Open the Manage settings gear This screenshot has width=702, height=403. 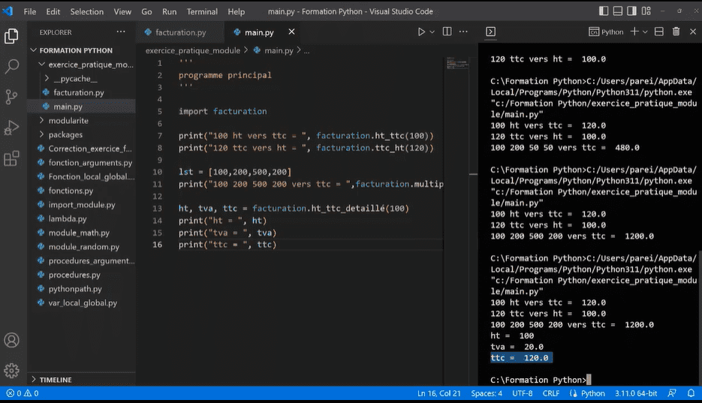[x=12, y=370]
